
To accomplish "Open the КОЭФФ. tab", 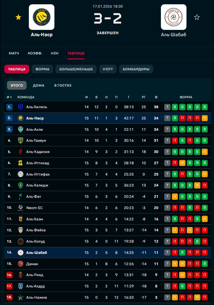I will pyautogui.click(x=35, y=53).
